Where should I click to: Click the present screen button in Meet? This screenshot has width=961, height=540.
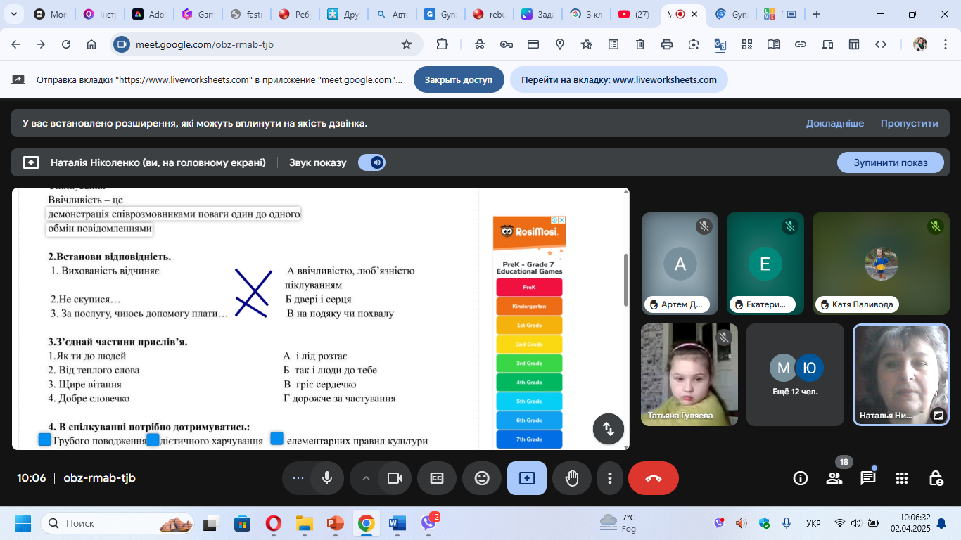527,478
